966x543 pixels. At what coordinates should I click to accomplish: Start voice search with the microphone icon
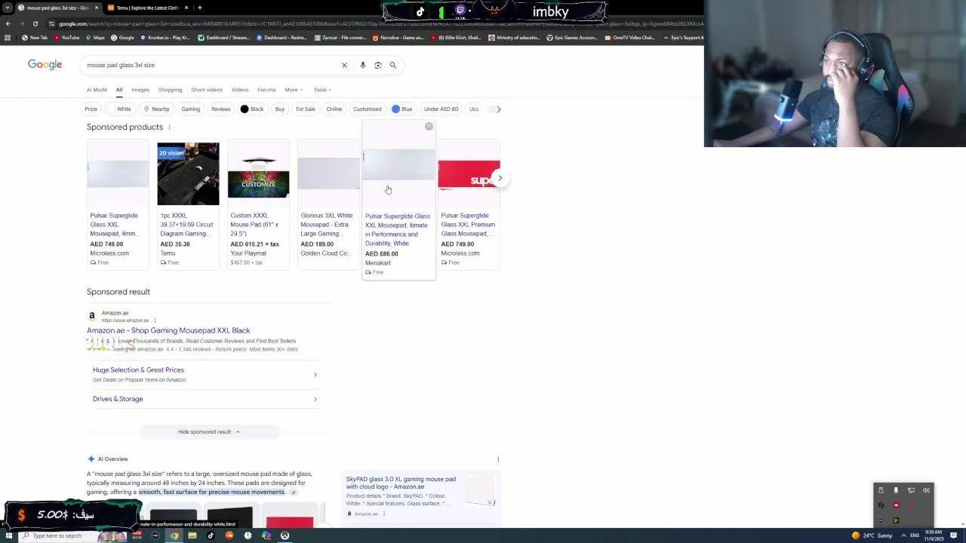pos(363,65)
